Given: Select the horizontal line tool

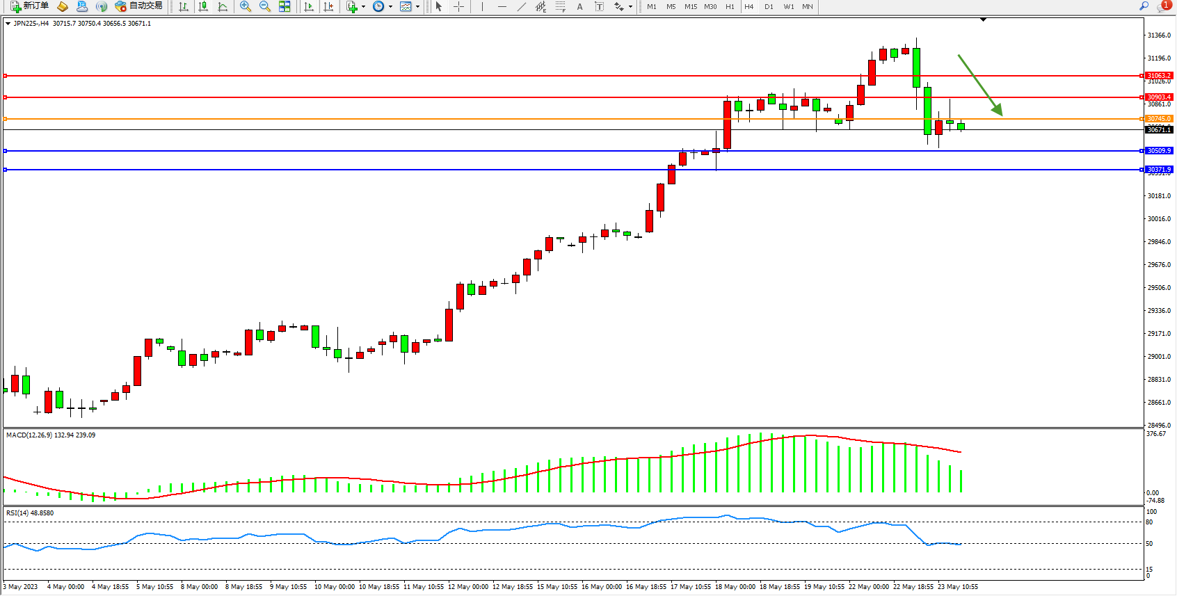Looking at the screenshot, I should click(x=502, y=6).
